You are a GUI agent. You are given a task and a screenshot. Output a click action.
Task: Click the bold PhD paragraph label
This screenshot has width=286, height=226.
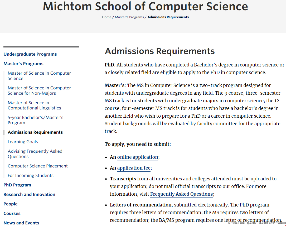coord(109,65)
